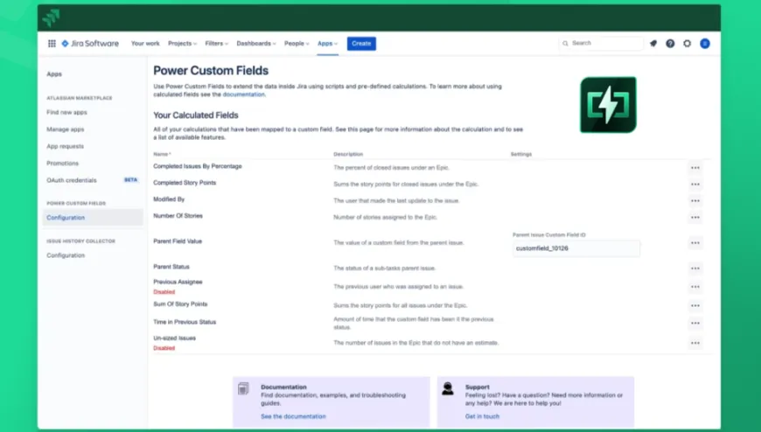Click the Settings column header

click(x=521, y=154)
